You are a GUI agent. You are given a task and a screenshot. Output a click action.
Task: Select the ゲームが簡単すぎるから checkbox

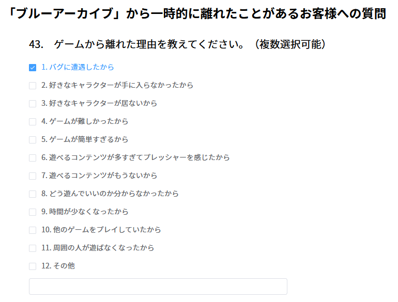tap(33, 140)
